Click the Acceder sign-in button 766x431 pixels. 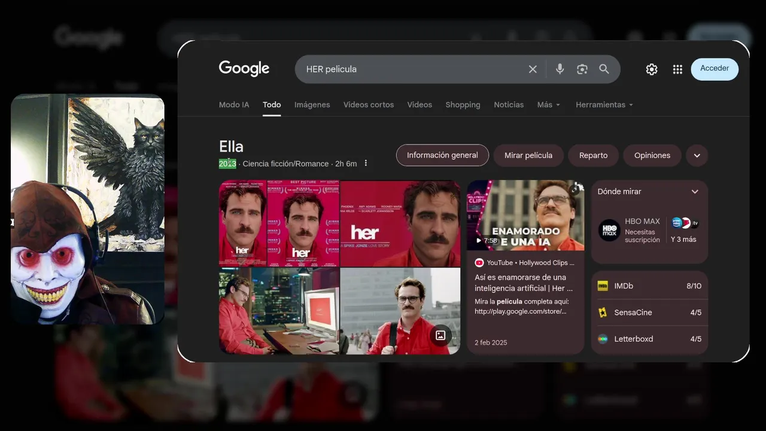click(715, 69)
